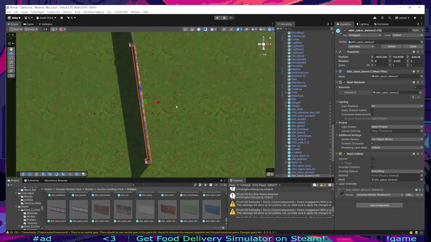Open the Undo History clock icon
The height and width of the screenshot is (242, 431).
(382, 18)
